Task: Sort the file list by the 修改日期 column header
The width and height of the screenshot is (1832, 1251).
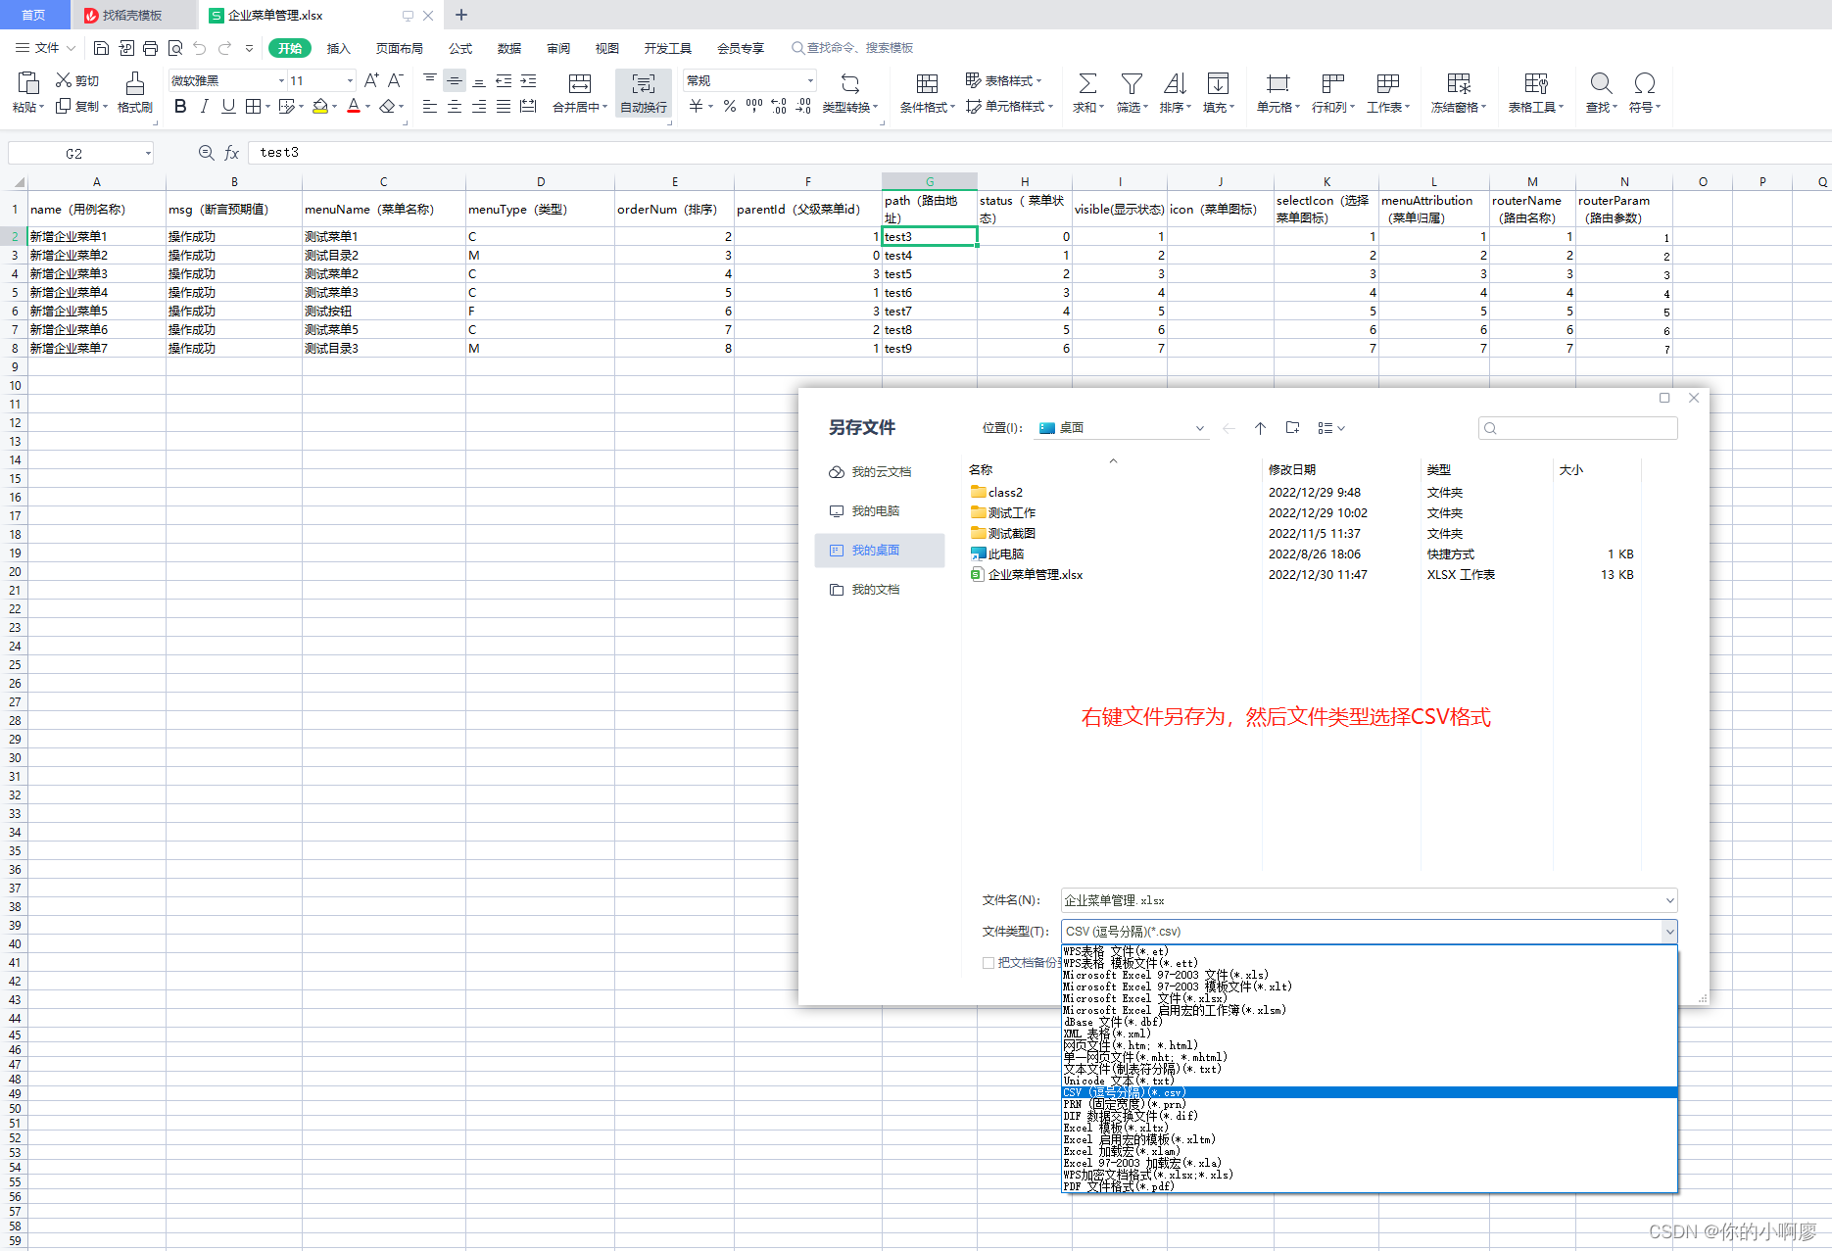Action: point(1292,470)
